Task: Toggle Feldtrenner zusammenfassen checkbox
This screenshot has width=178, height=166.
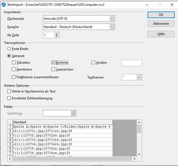Action: click(x=14, y=77)
